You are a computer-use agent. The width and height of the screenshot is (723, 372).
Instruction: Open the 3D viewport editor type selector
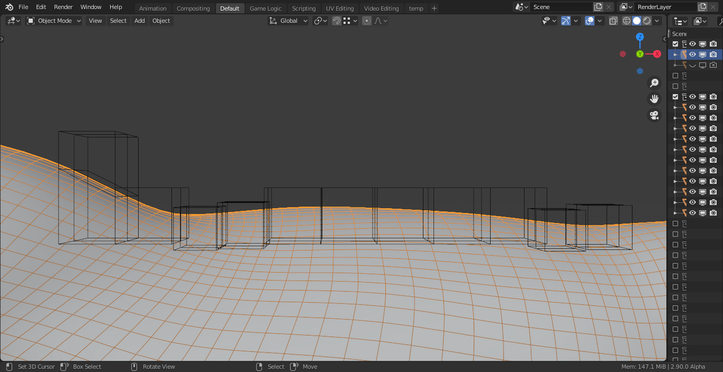14,21
